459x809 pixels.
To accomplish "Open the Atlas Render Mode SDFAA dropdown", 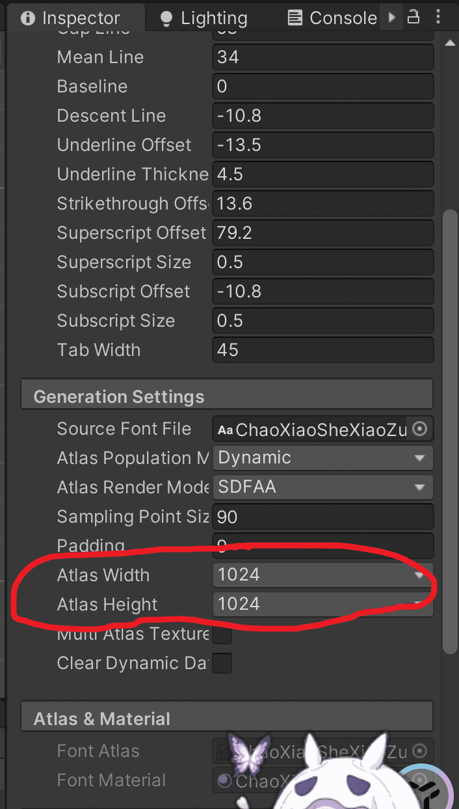I will click(x=322, y=487).
